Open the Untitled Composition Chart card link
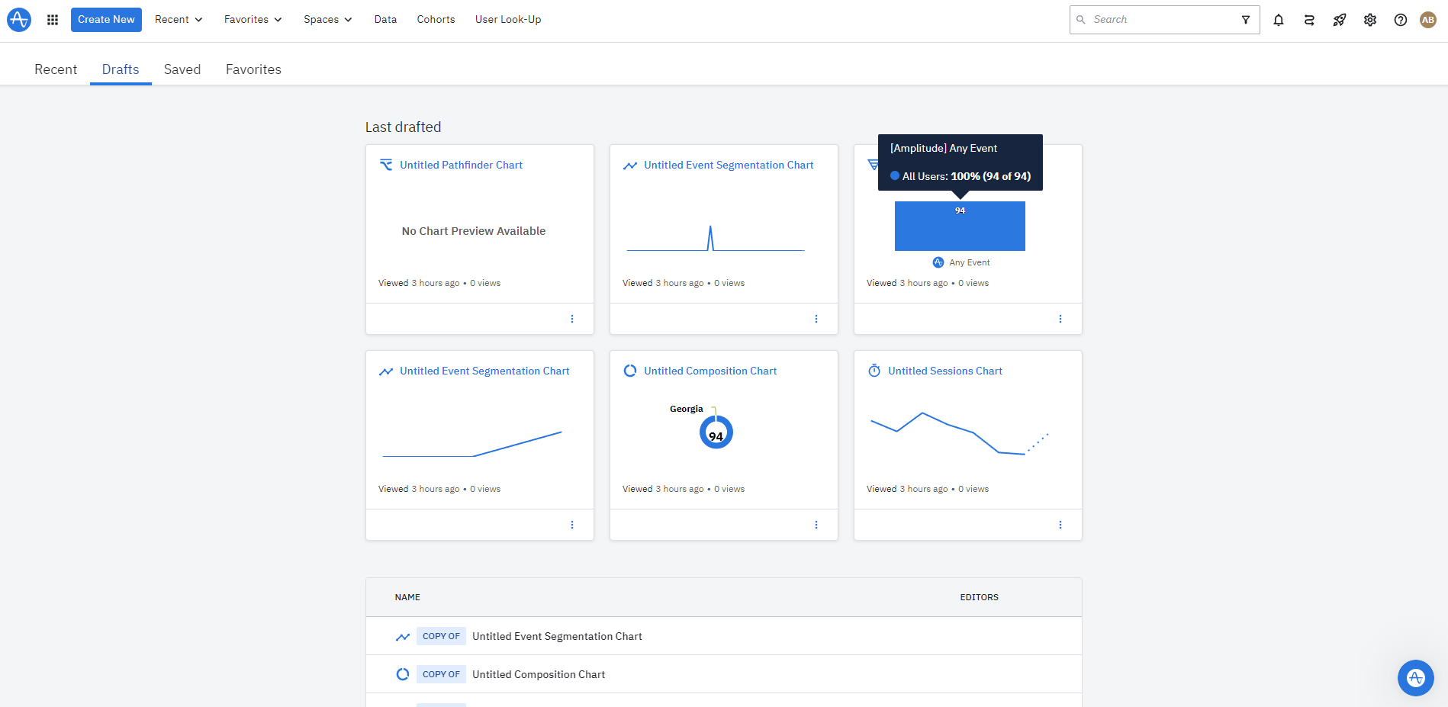The width and height of the screenshot is (1448, 707). coord(710,371)
